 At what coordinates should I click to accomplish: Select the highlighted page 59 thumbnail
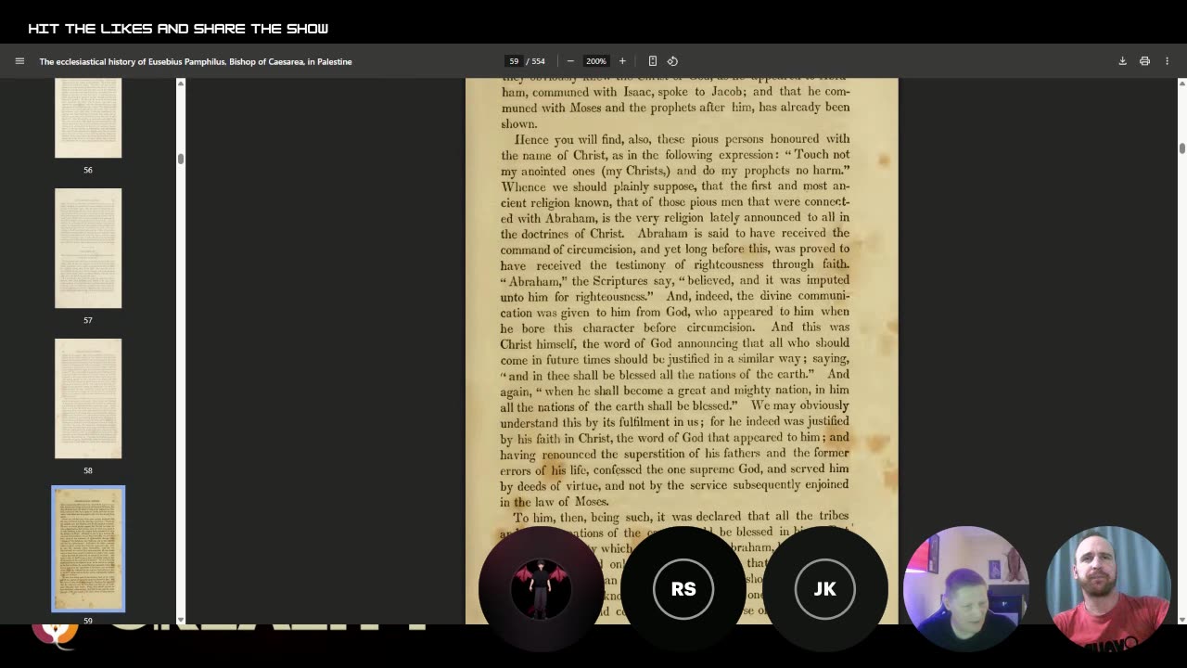pyautogui.click(x=88, y=549)
